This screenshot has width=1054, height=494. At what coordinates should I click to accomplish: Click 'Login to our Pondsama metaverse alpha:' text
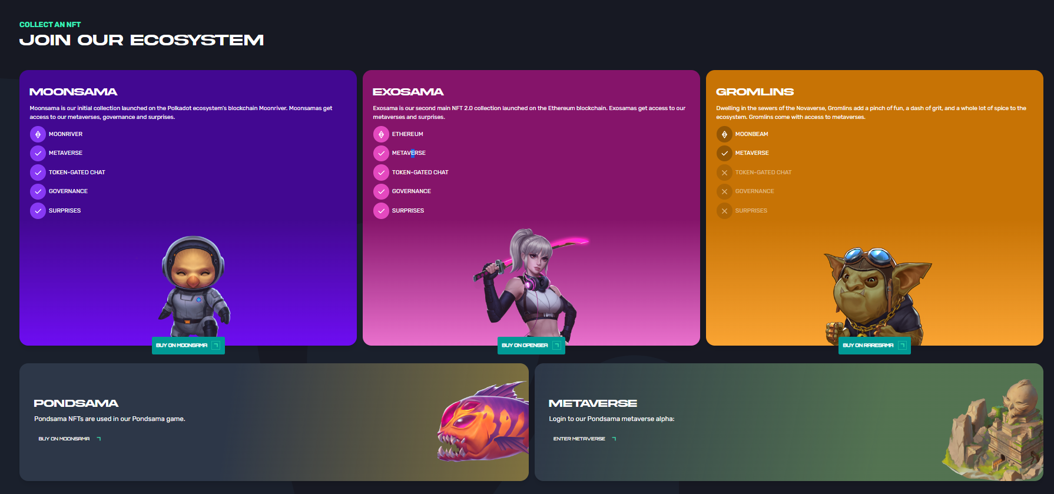click(612, 419)
